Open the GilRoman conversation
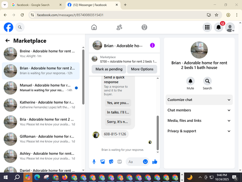The image size is (242, 182). click(x=41, y=139)
